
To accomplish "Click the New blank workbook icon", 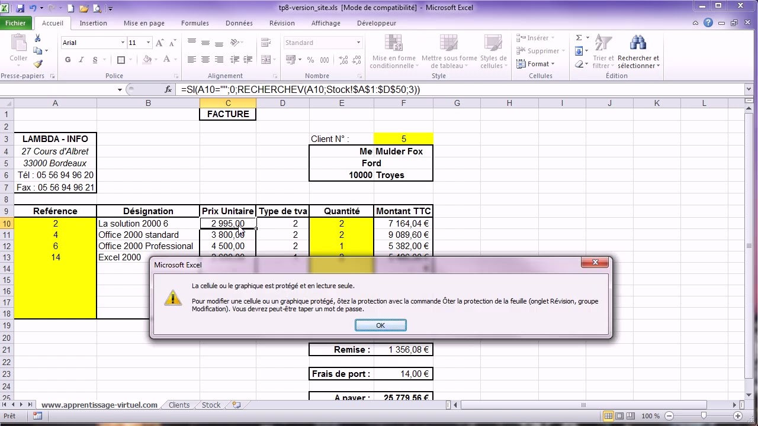I will [70, 8].
